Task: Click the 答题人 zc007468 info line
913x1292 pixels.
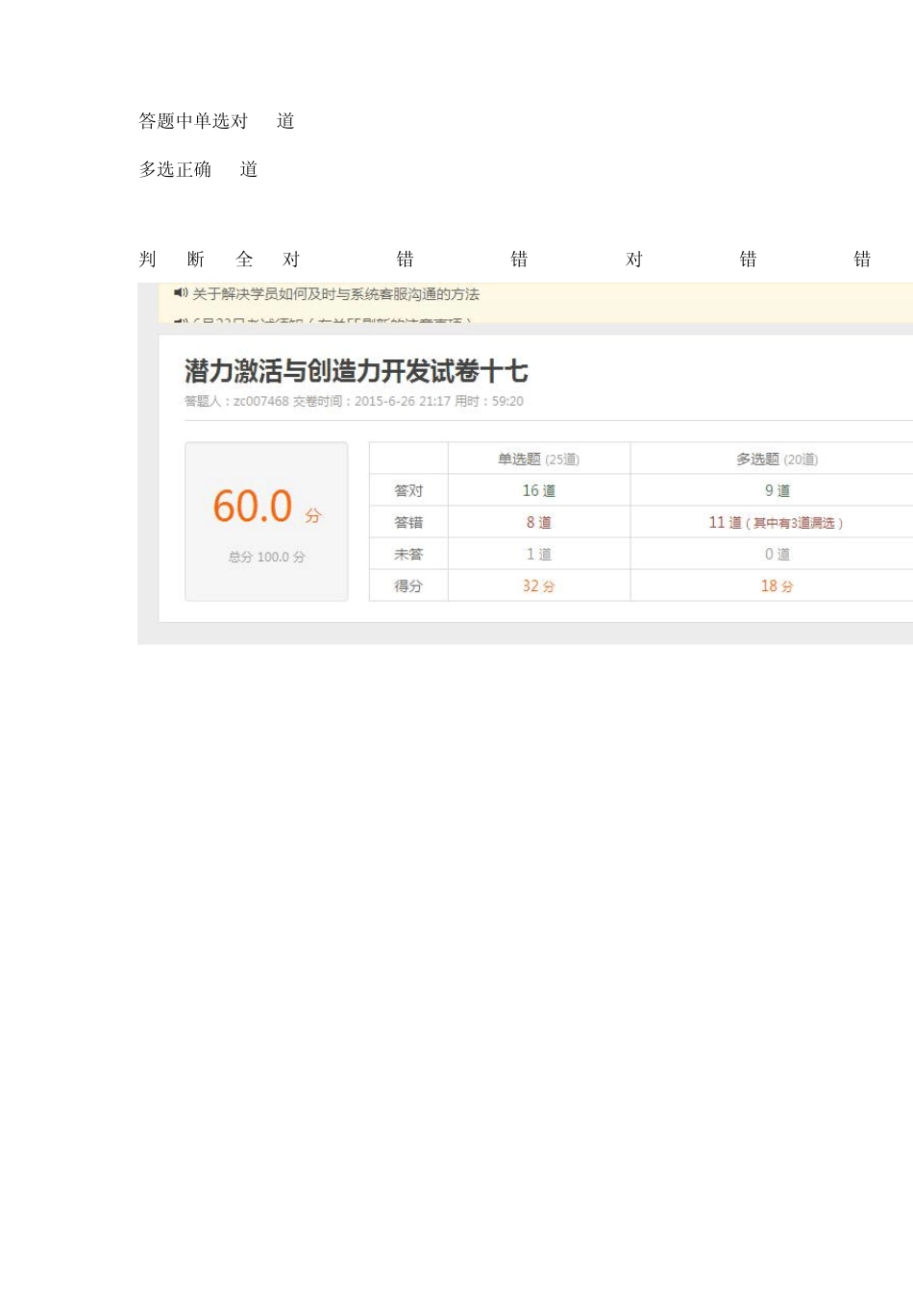Action: pyautogui.click(x=354, y=401)
